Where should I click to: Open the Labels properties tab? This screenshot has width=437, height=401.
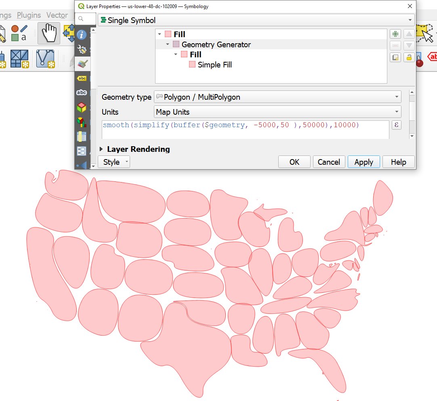click(82, 78)
